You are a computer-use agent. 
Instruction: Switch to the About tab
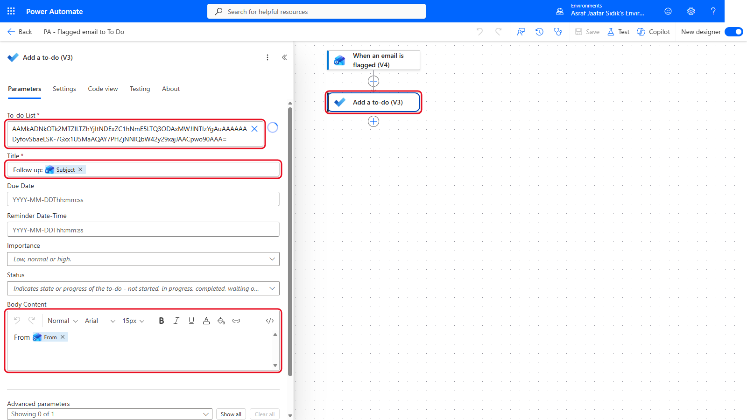click(x=171, y=89)
